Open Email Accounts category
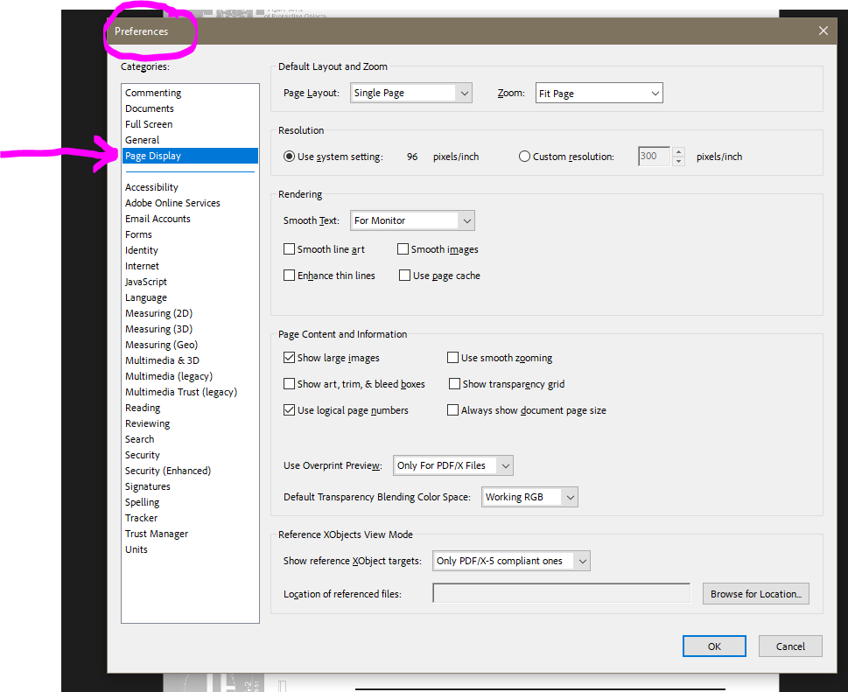Screen dimensions: 848x692 (158, 219)
